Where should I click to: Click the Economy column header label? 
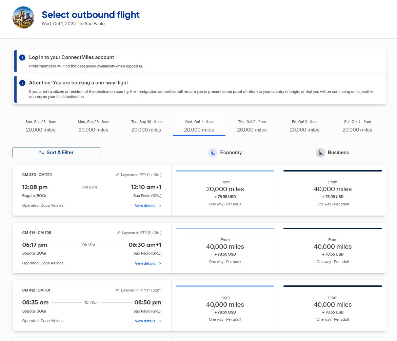231,153
